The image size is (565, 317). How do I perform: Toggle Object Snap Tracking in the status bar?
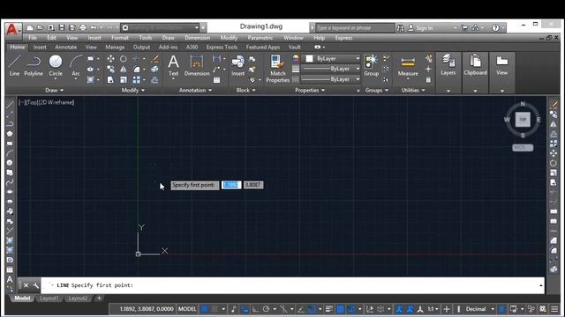pos(301,309)
